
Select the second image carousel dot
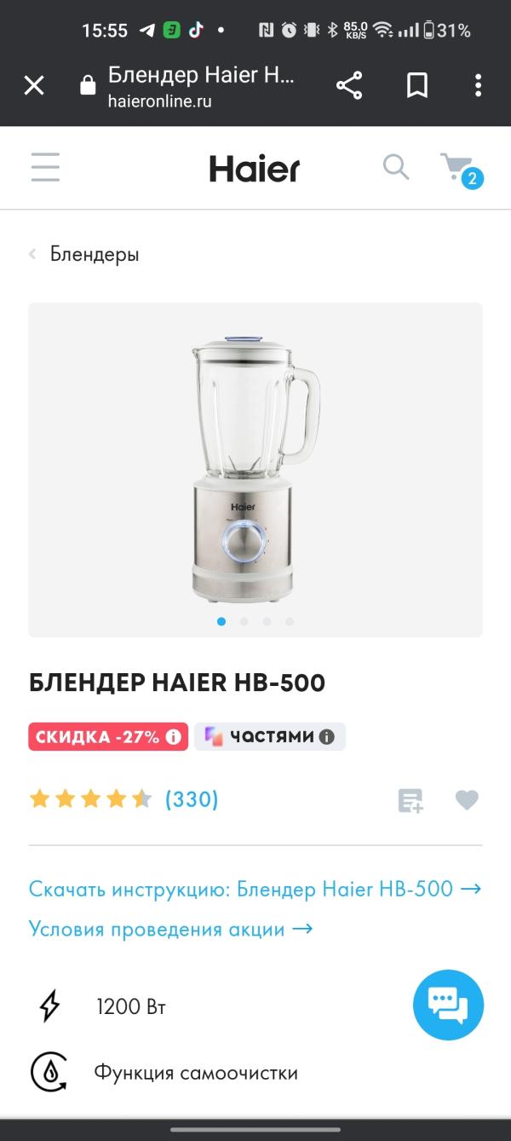coord(244,621)
